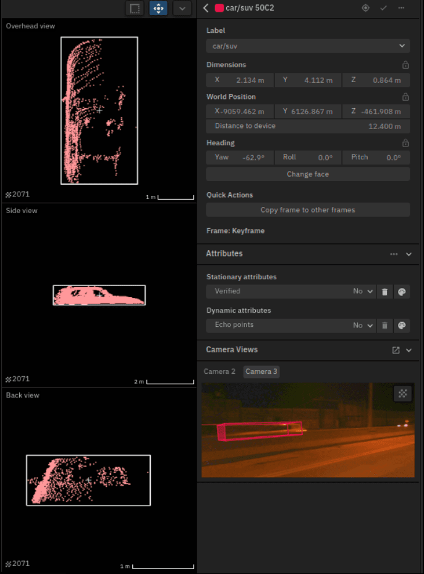
Task: Edit the Pitch value 0.0°
Action: point(376,158)
